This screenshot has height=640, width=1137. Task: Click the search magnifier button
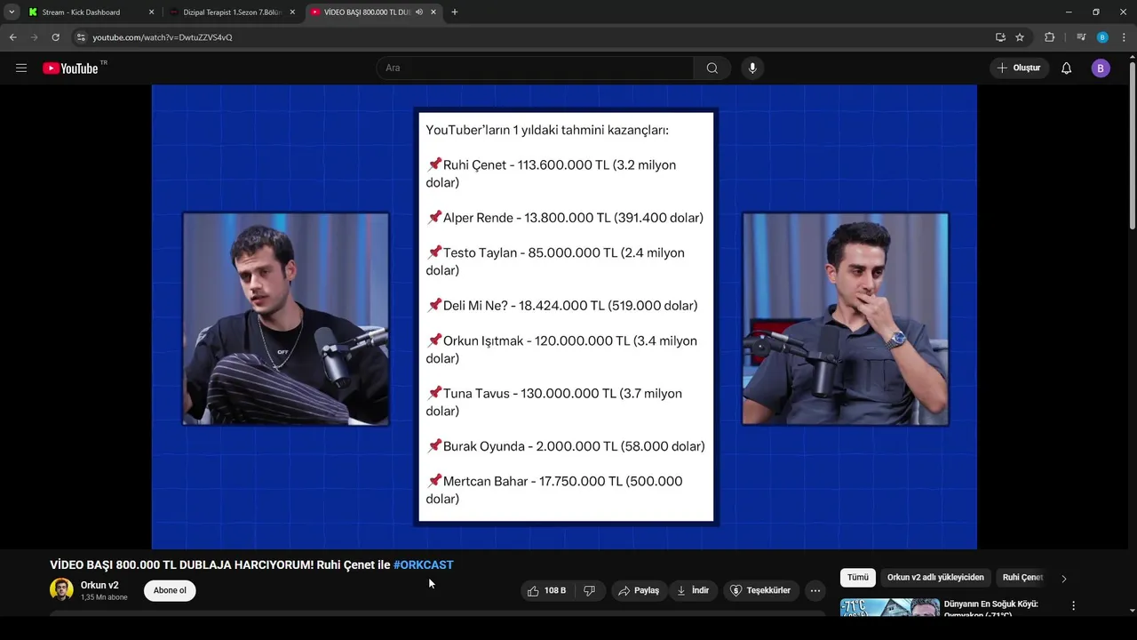(x=712, y=68)
